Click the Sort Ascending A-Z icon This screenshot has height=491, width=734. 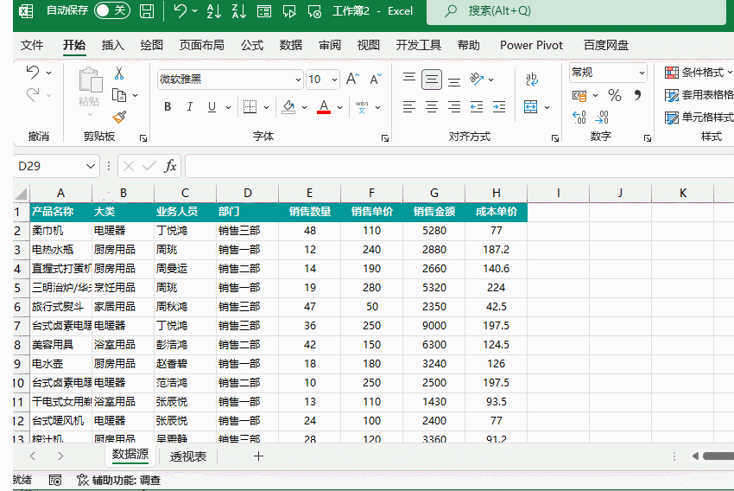pyautogui.click(x=215, y=11)
